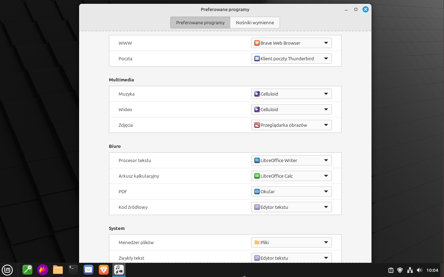This screenshot has width=444, height=277.
Task: Select the Preferowane programy tab
Action: [200, 23]
